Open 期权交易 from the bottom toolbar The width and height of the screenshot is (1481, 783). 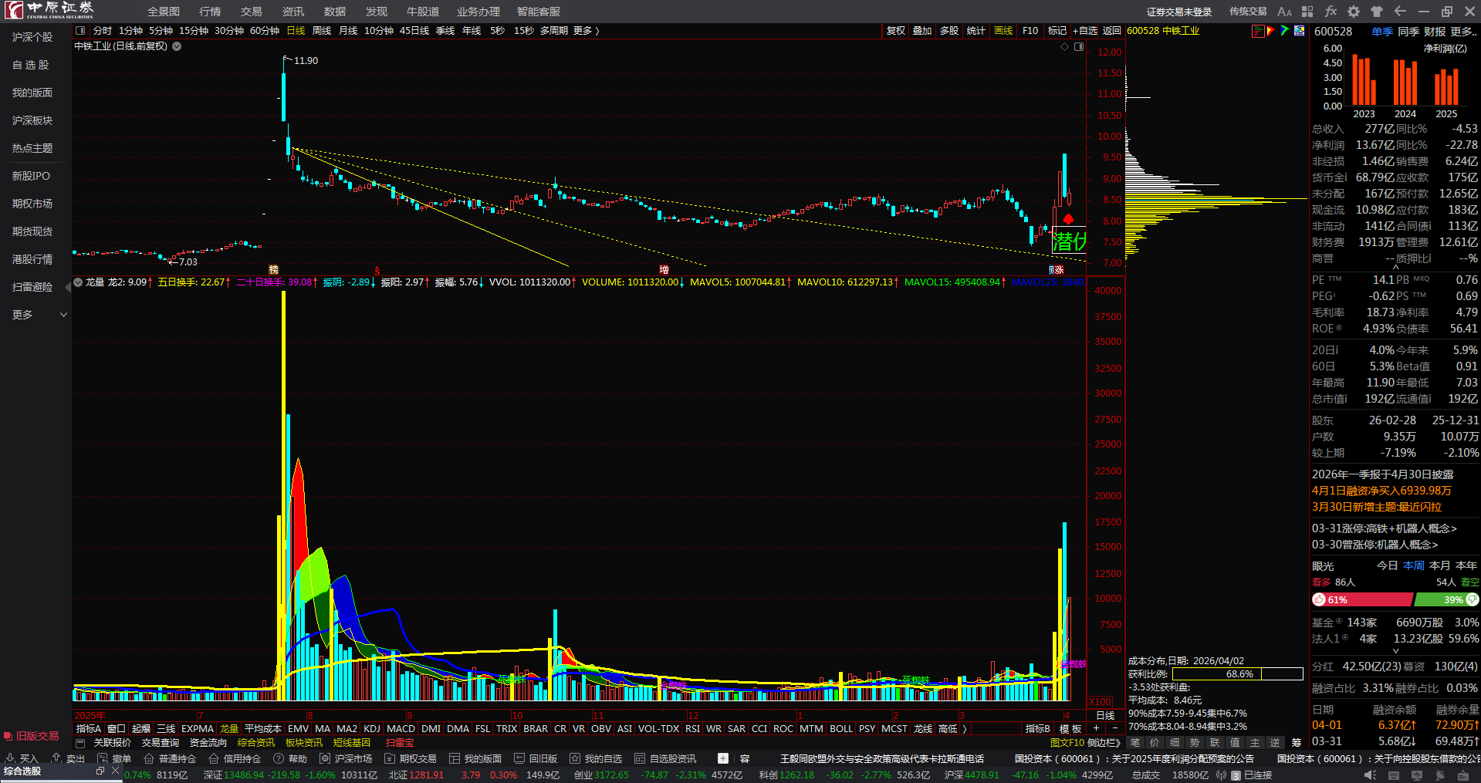pyautogui.click(x=411, y=758)
